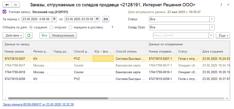Select order 17641798-0618
234x109 pixels.
15,72
